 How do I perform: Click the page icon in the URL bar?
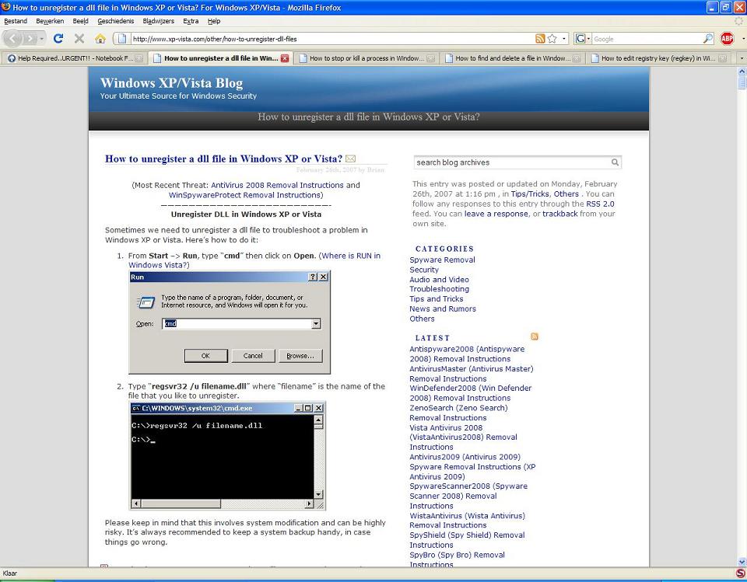click(x=122, y=39)
